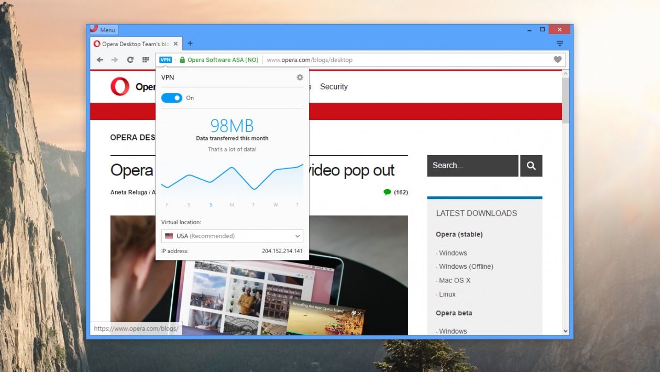Open the Opera Menu button
This screenshot has width=660, height=372.
point(104,30)
